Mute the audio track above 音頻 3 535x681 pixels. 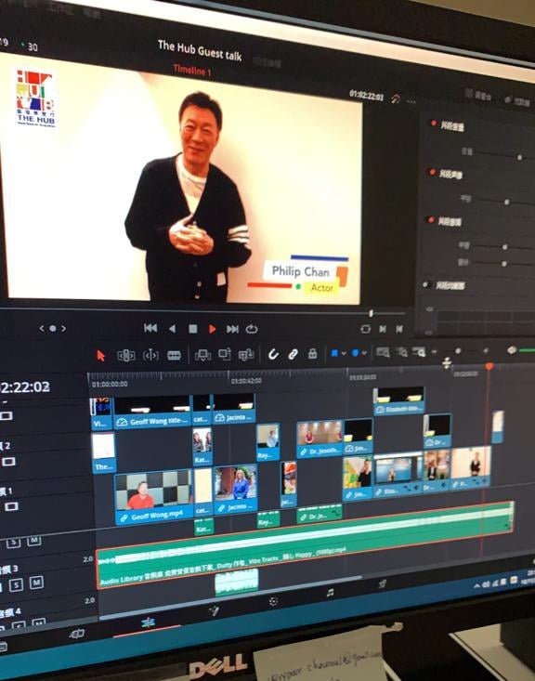34,541
